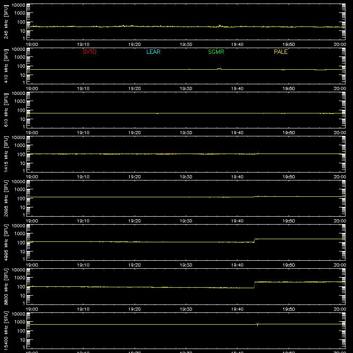Click the 1000 y-axis value on the 2695 MHz plot
The image size is (353, 353).
(x=20, y=190)
